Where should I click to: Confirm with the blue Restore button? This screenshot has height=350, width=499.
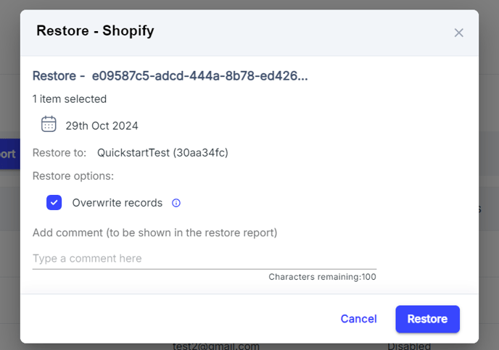pos(427,319)
